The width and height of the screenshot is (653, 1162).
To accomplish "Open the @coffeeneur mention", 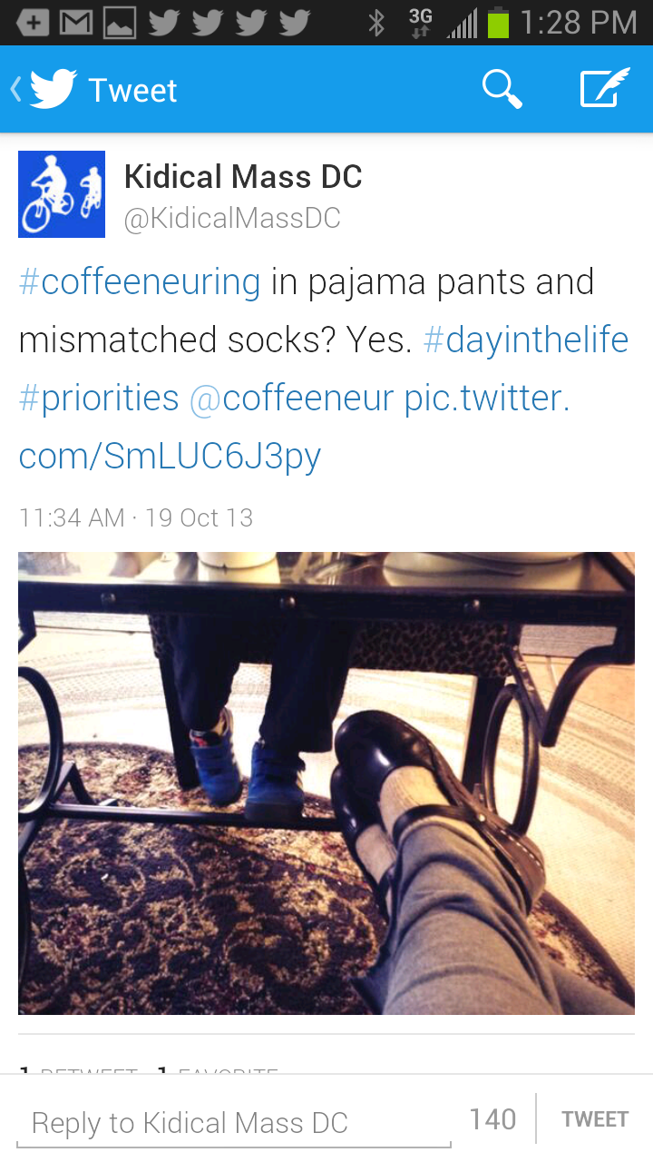I will [292, 398].
